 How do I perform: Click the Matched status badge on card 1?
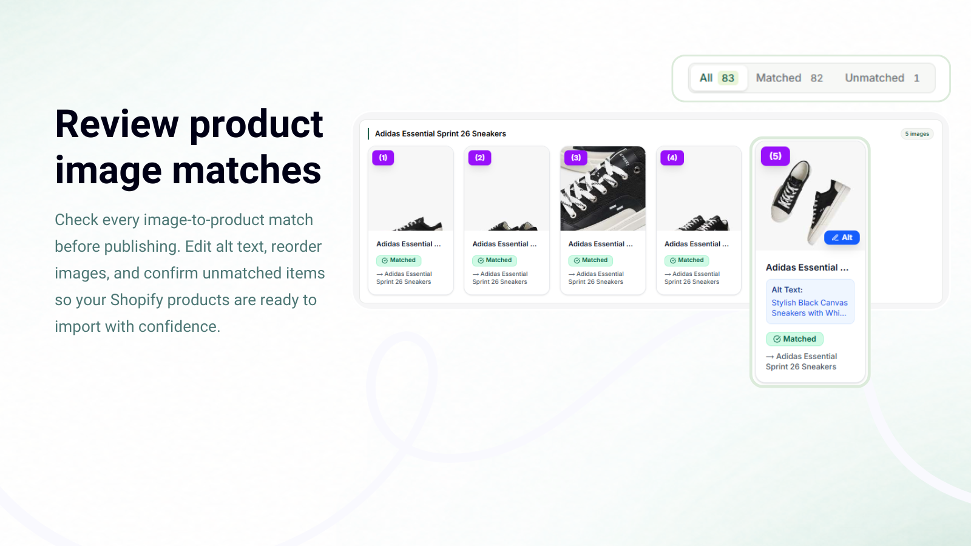(399, 260)
